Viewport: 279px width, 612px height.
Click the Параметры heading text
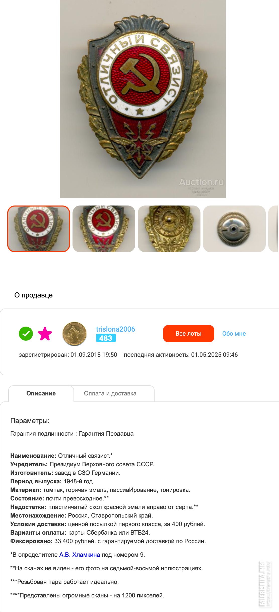pyautogui.click(x=30, y=421)
